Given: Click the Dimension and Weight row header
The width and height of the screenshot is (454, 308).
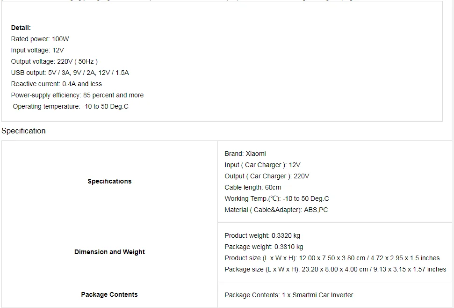Looking at the screenshot, I should point(109,252).
